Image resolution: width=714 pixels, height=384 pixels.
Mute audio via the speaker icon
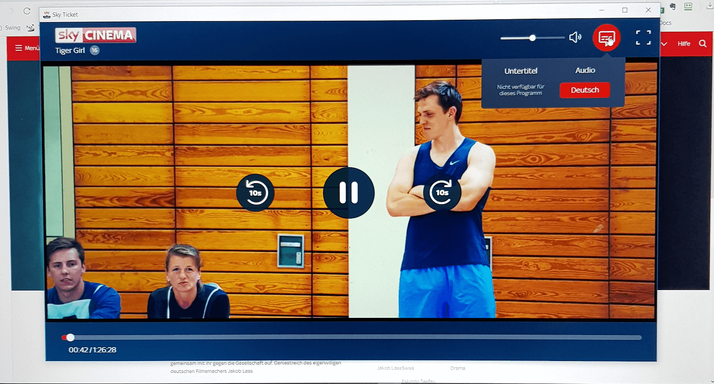click(x=575, y=37)
